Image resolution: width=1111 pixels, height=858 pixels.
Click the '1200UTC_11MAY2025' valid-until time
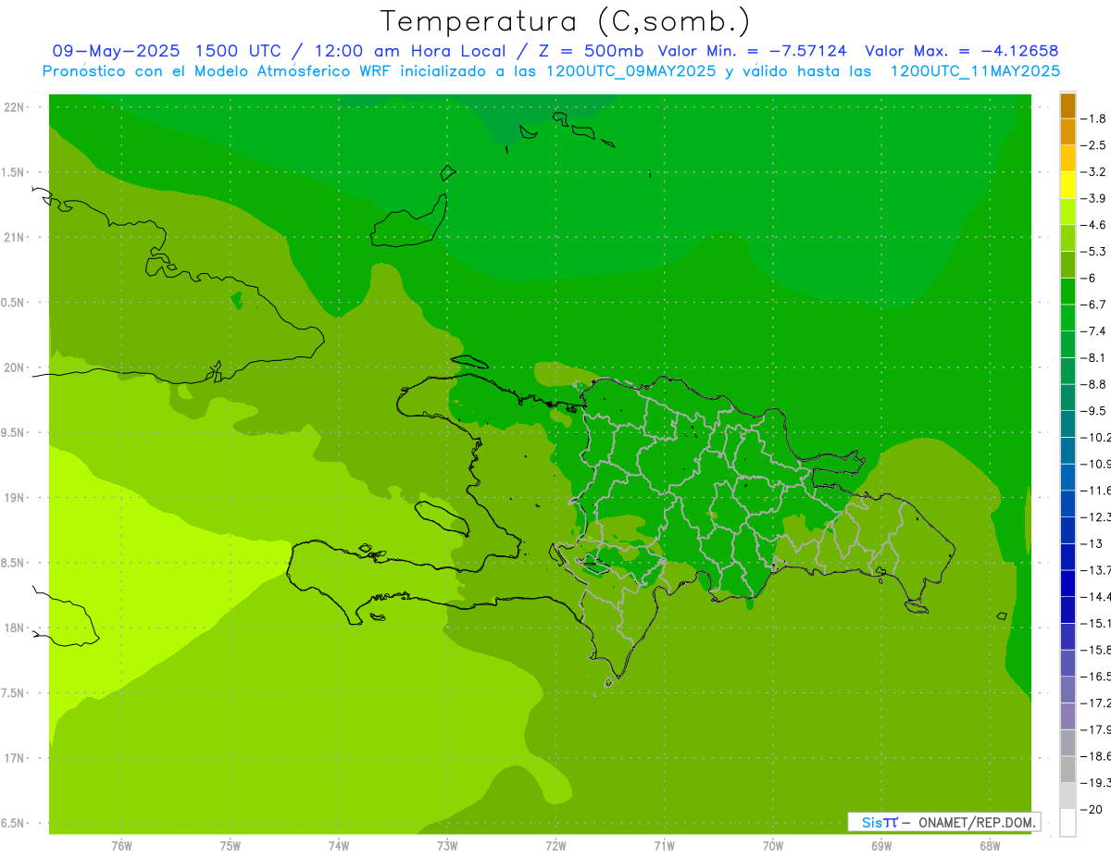[975, 71]
